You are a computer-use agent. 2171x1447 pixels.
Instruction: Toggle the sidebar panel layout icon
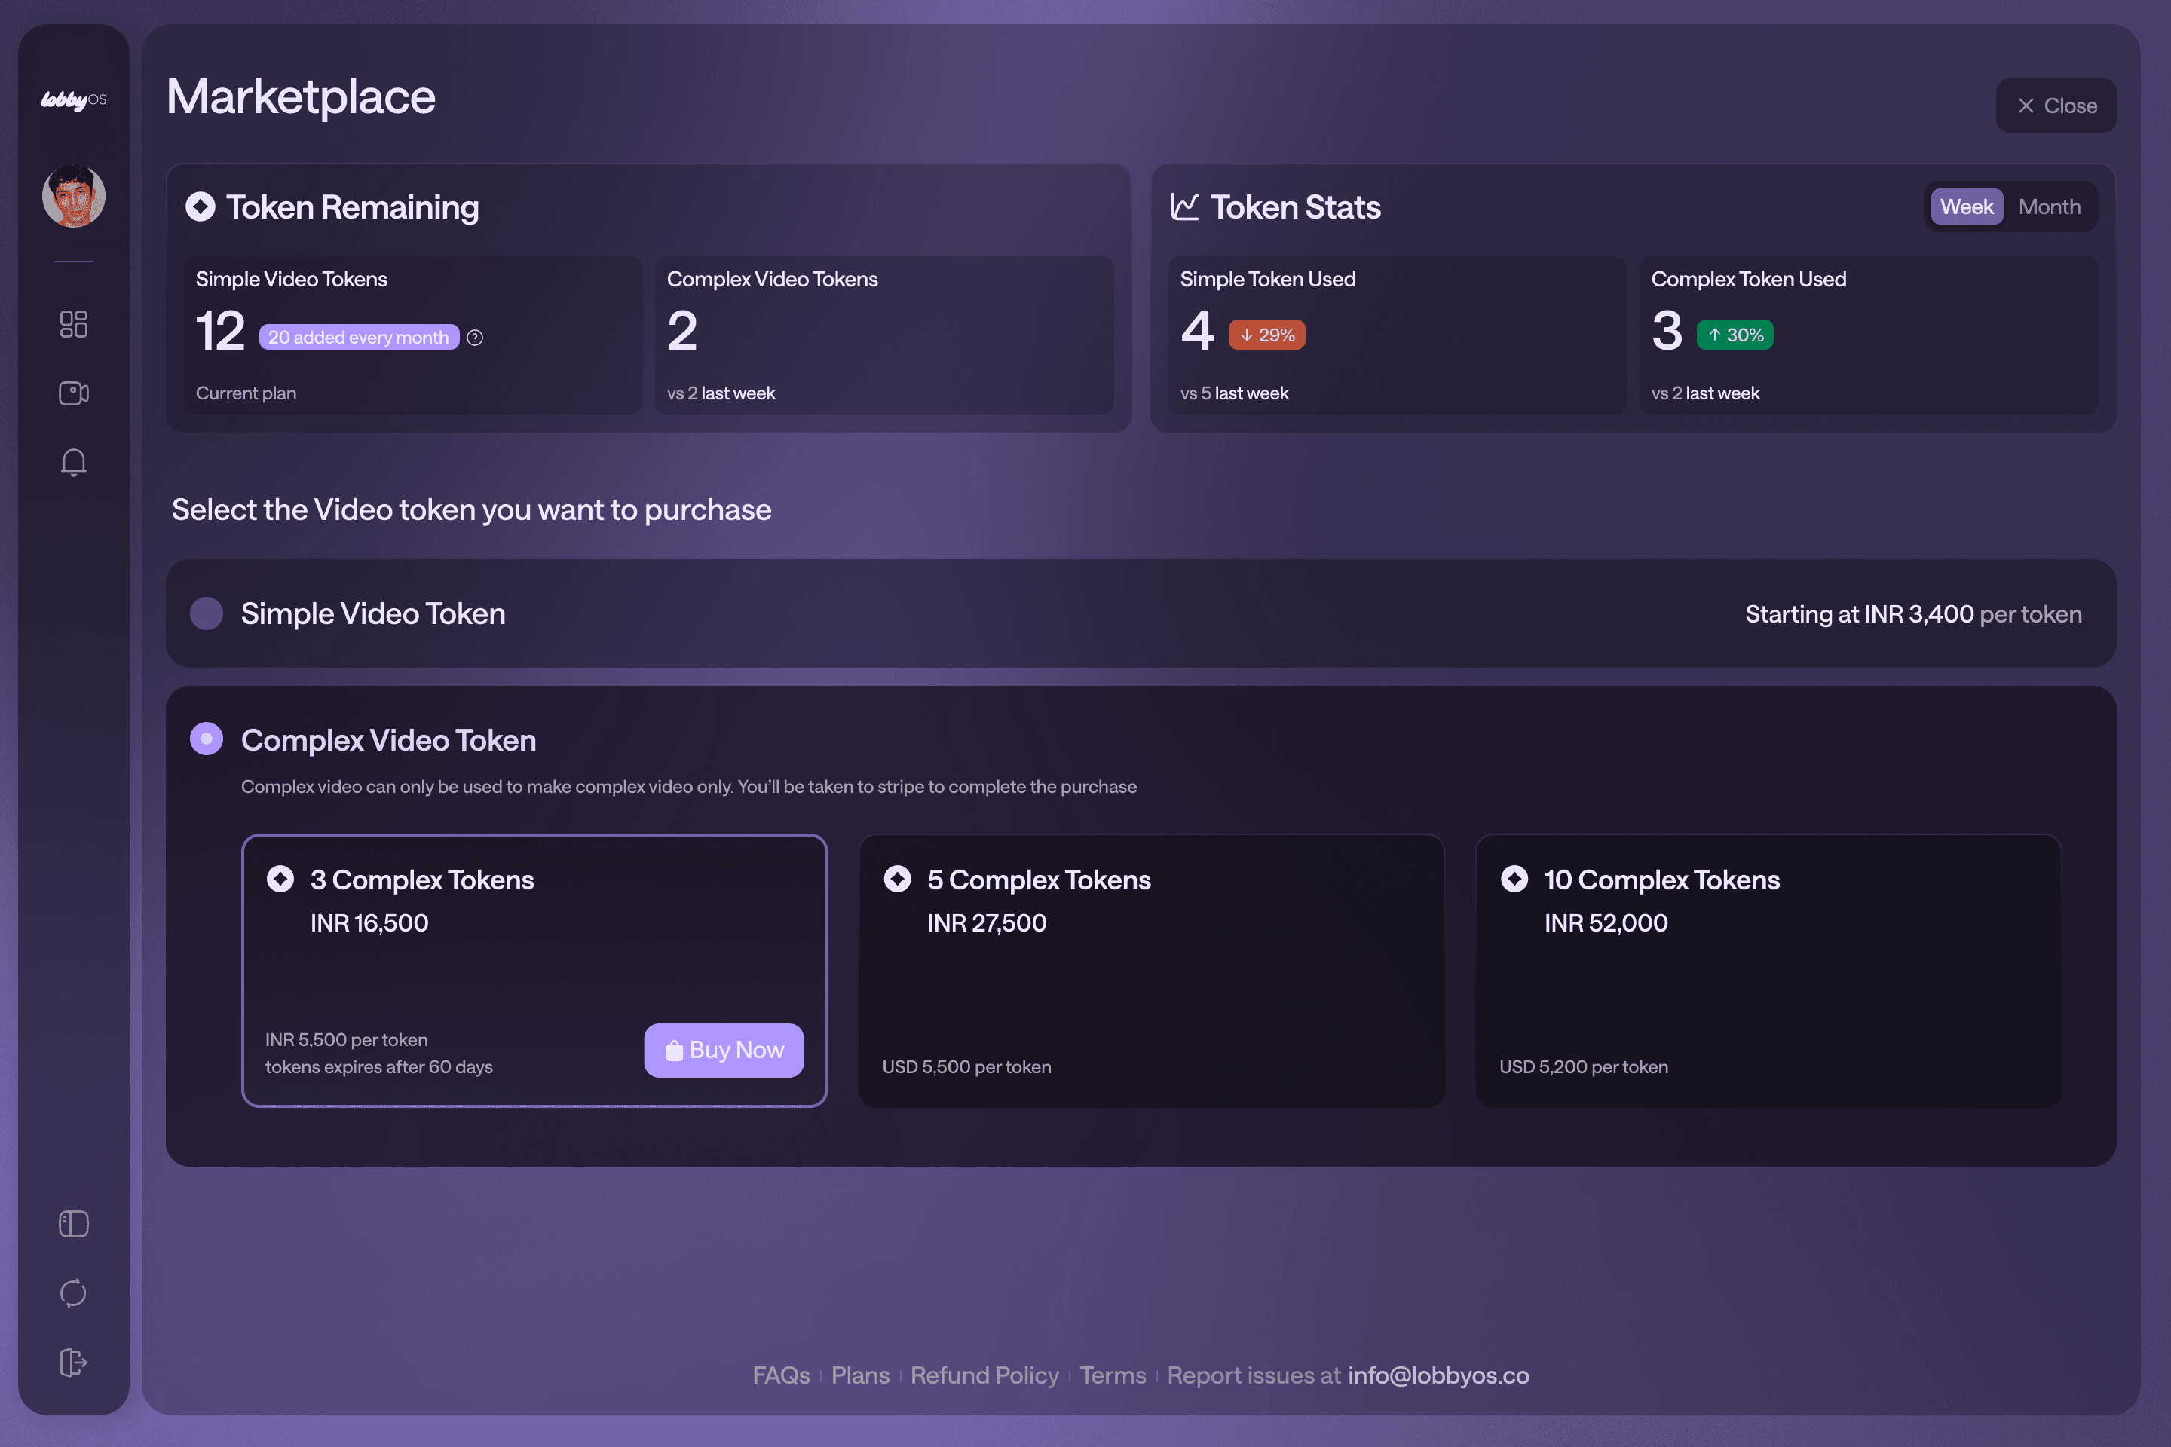[x=74, y=1224]
